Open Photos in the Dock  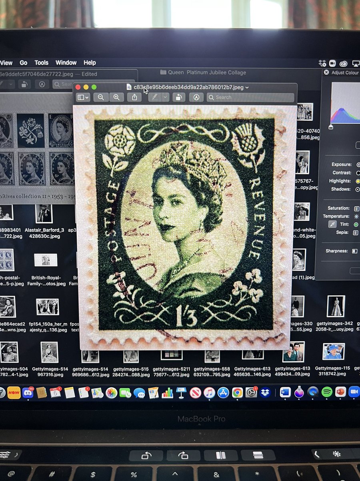coord(111,392)
